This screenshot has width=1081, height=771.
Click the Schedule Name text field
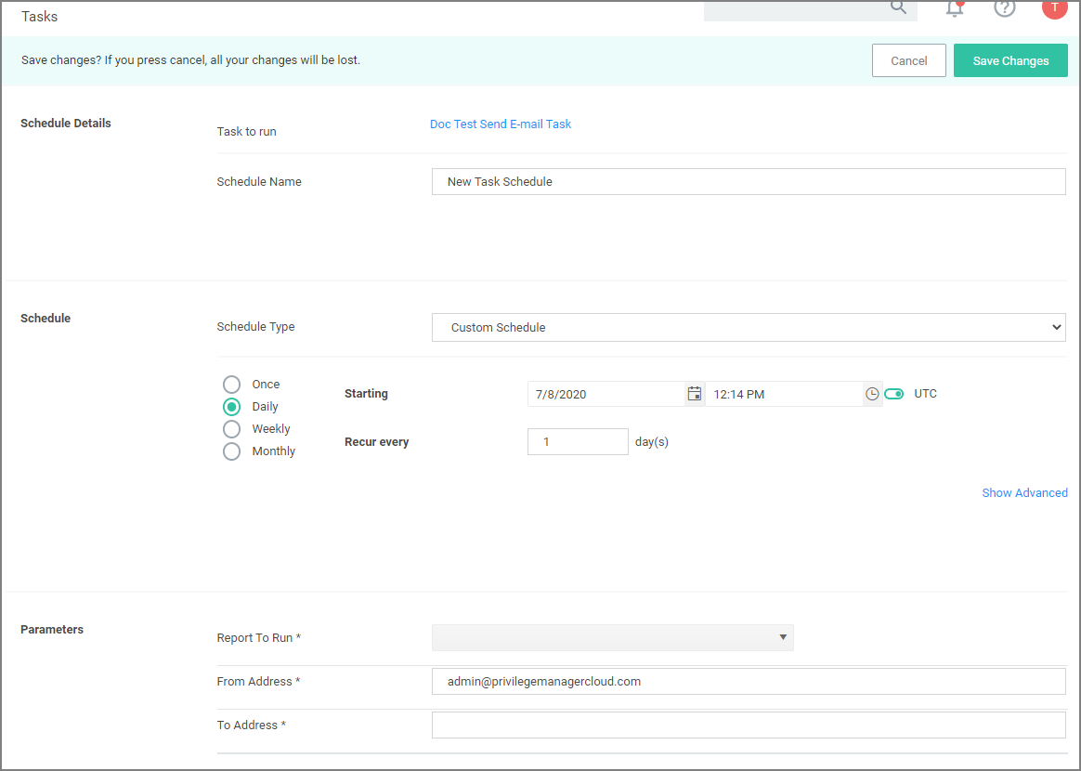click(749, 182)
